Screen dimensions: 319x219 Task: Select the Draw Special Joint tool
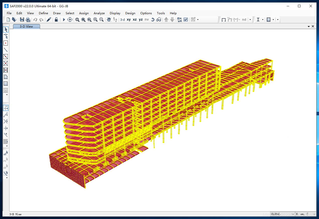coord(6,43)
